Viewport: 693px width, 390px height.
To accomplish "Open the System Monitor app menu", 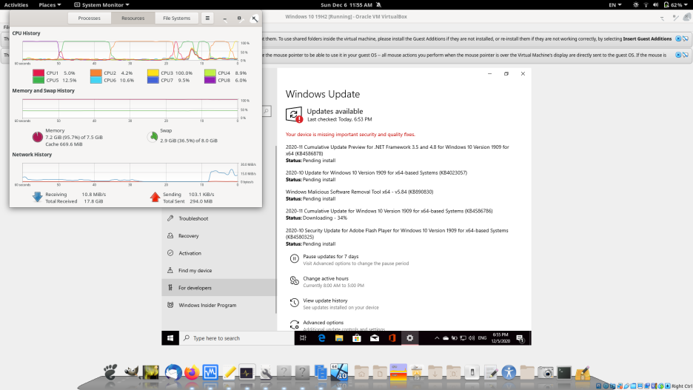I will 101,5.
